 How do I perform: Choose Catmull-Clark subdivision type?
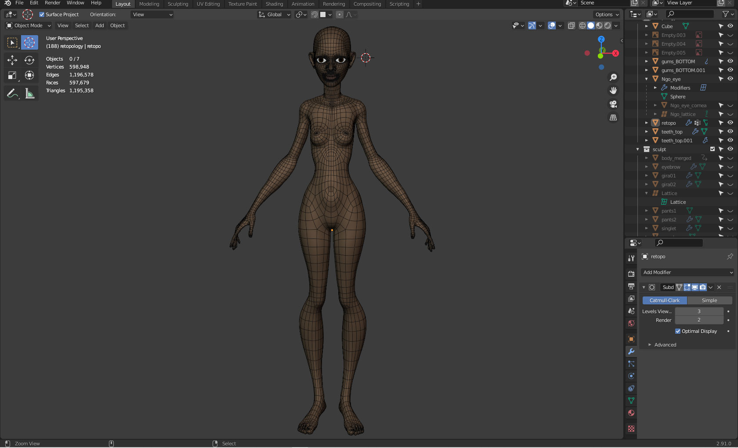pyautogui.click(x=665, y=300)
